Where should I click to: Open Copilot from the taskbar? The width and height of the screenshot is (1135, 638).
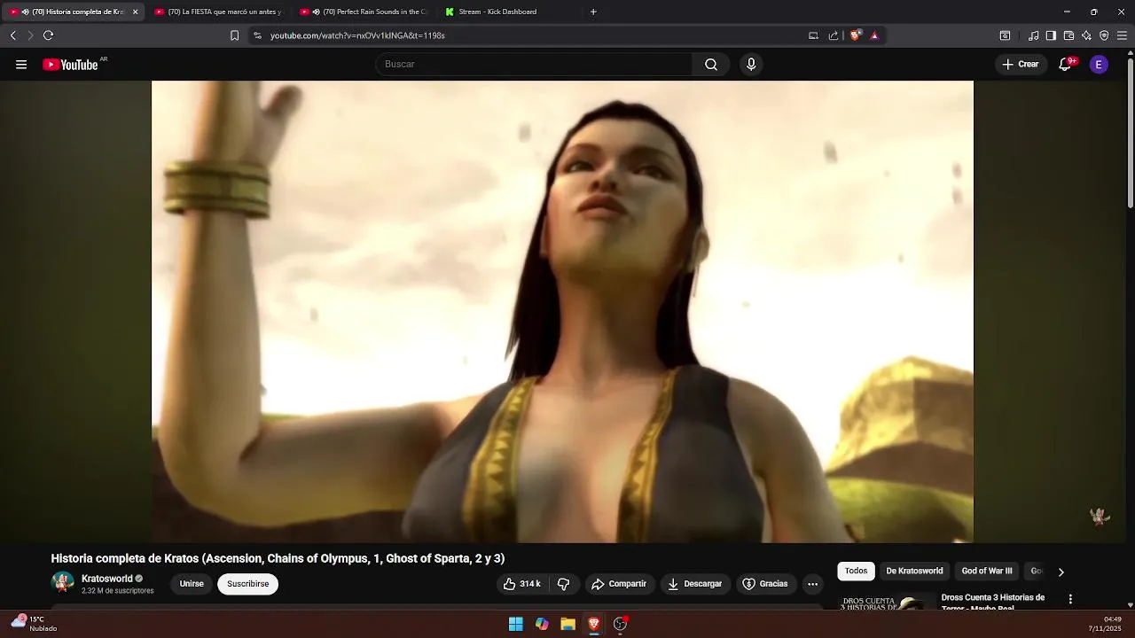pyautogui.click(x=542, y=624)
